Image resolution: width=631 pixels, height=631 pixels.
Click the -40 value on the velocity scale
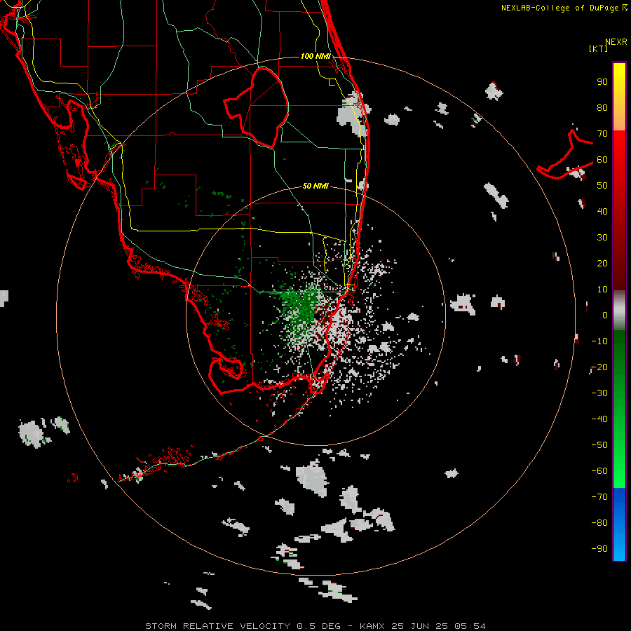pos(599,419)
